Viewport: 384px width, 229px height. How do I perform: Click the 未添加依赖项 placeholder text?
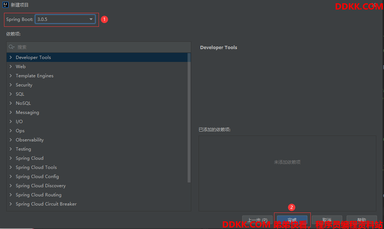click(287, 162)
